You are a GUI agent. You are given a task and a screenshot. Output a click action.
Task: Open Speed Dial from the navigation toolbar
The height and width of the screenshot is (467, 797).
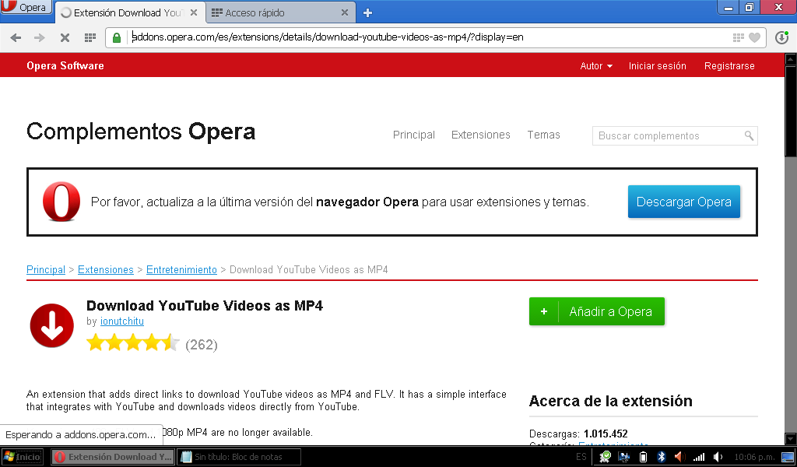[90, 37]
